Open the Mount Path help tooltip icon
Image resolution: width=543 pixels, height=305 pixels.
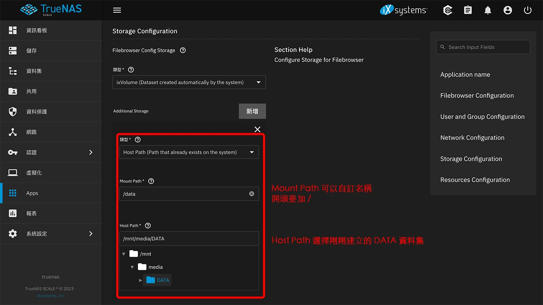click(x=151, y=181)
